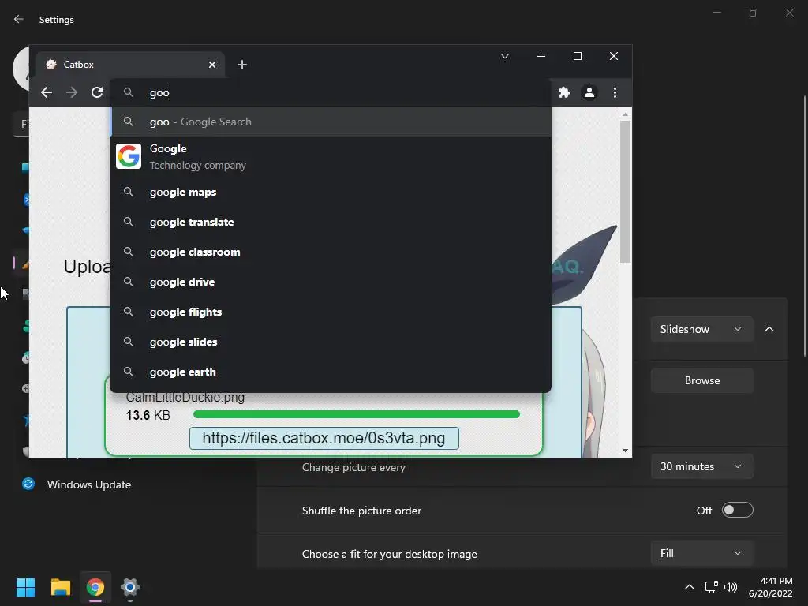Open Chrome three-dot menu

coord(615,92)
